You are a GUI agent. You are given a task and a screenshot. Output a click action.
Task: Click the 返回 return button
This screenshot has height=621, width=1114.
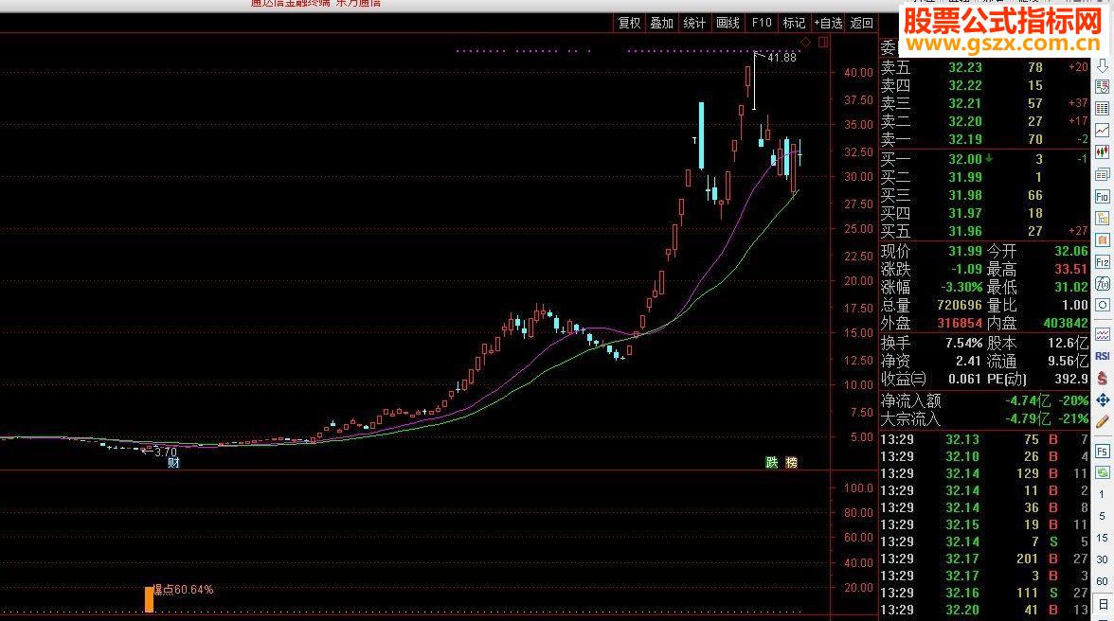click(x=861, y=23)
